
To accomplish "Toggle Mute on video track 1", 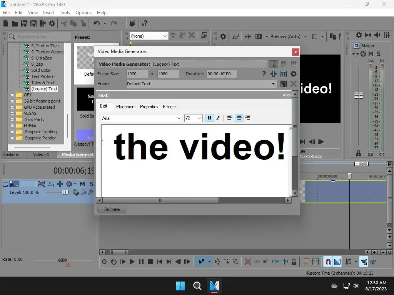I will pyautogui.click(x=82, y=184).
